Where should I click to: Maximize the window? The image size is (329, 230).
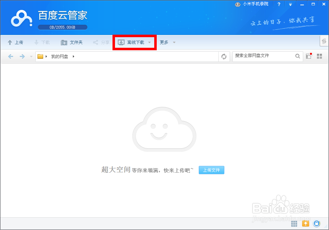tap(313, 4)
